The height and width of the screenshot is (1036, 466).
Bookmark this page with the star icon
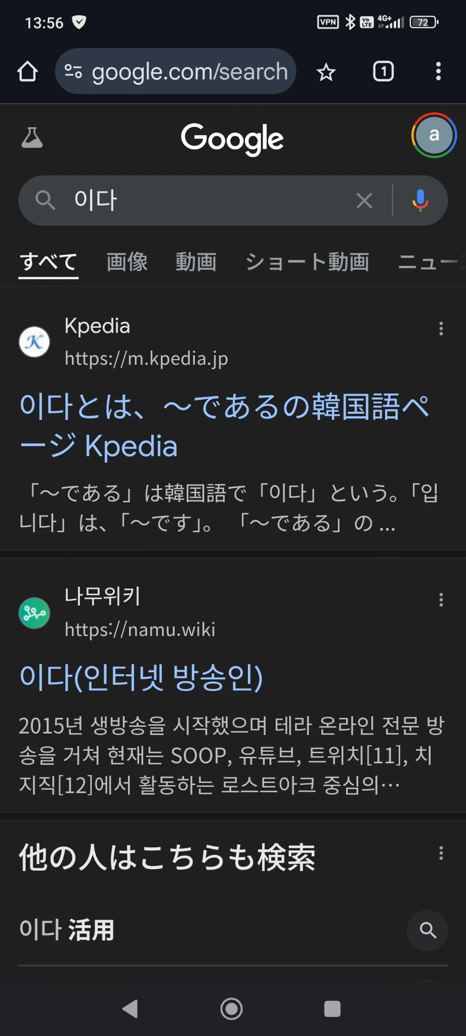point(326,72)
